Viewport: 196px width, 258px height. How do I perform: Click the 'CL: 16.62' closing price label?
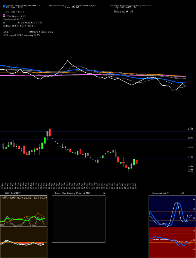pyautogui.click(x=72, y=7)
